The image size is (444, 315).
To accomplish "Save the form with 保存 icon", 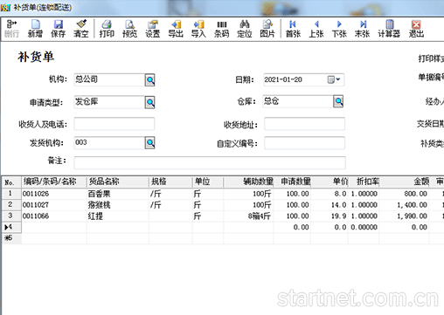I will click(58, 29).
